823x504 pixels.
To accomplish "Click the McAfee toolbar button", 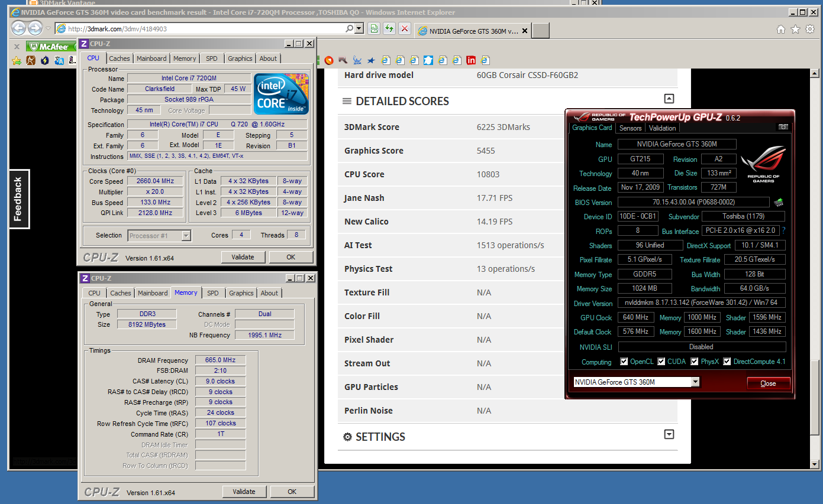I will [x=52, y=47].
